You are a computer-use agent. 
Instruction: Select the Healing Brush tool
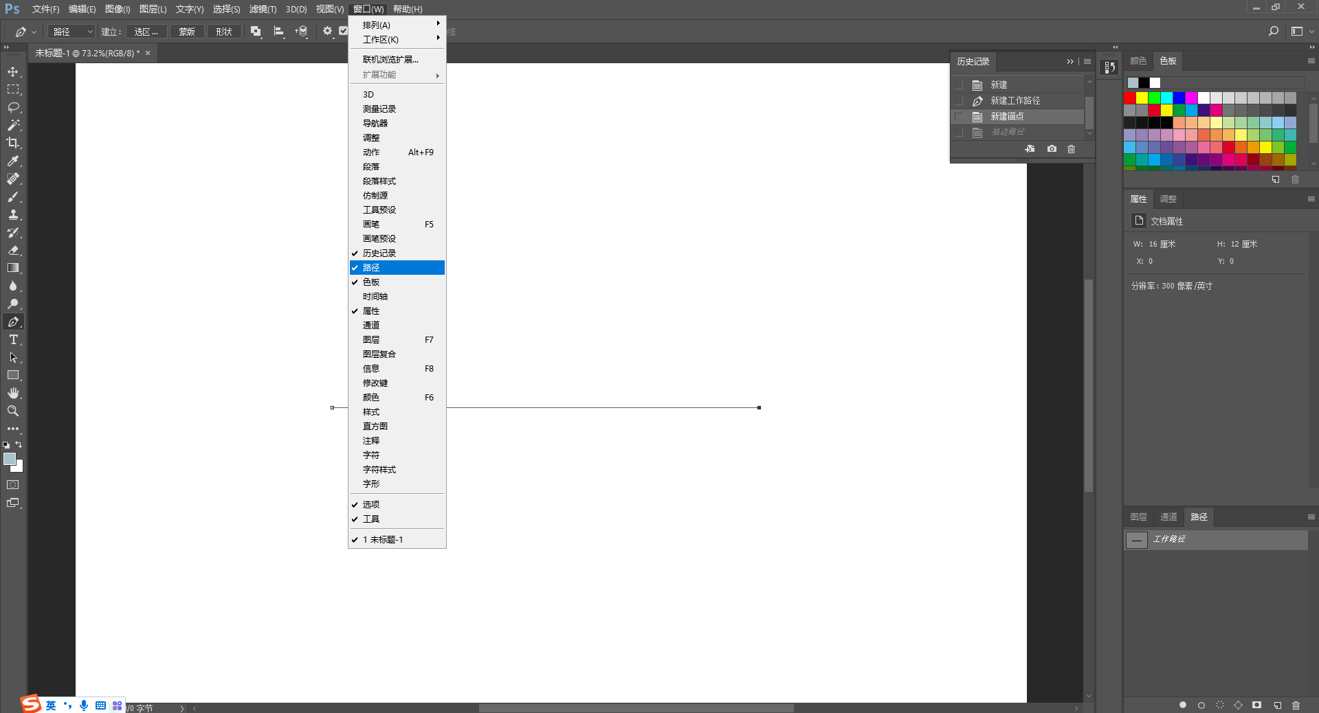[x=13, y=179]
